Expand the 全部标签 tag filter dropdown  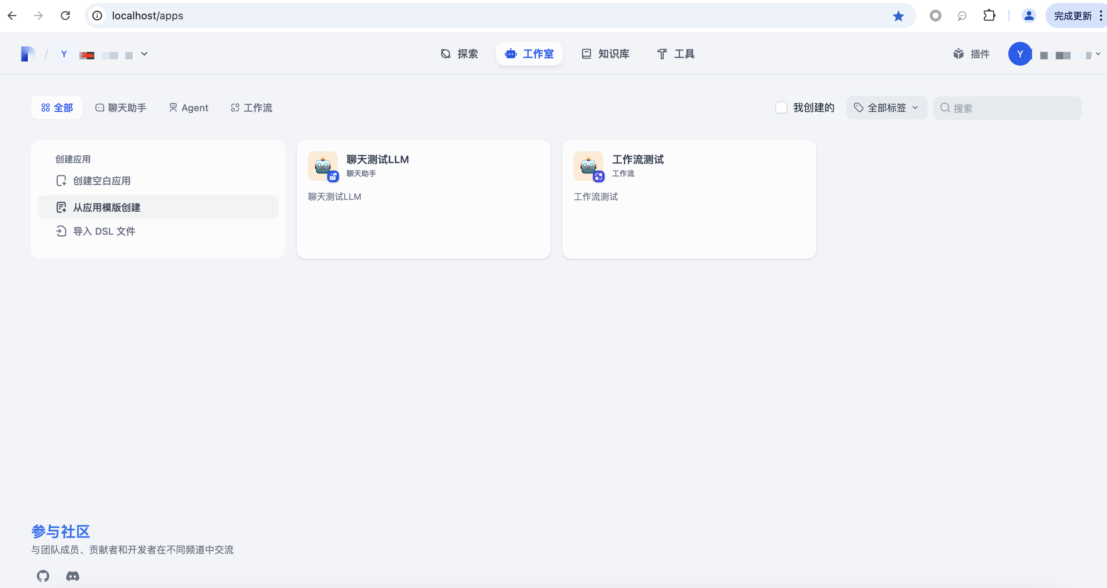point(886,108)
